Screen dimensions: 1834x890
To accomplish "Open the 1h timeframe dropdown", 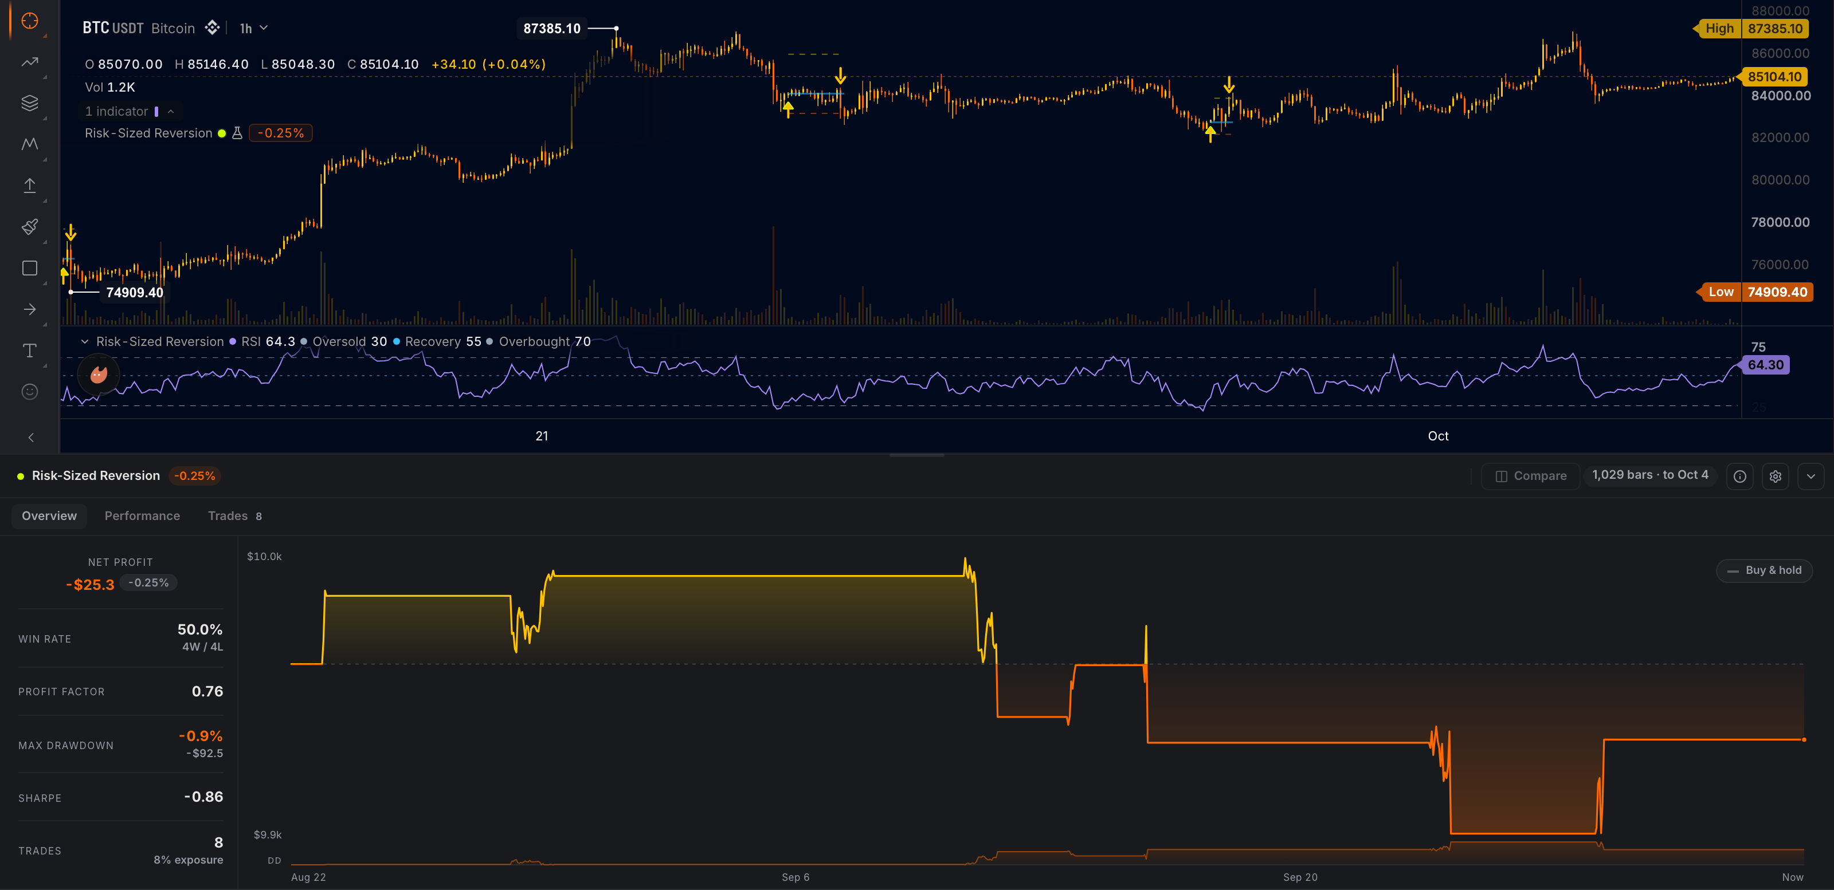I will coord(253,29).
